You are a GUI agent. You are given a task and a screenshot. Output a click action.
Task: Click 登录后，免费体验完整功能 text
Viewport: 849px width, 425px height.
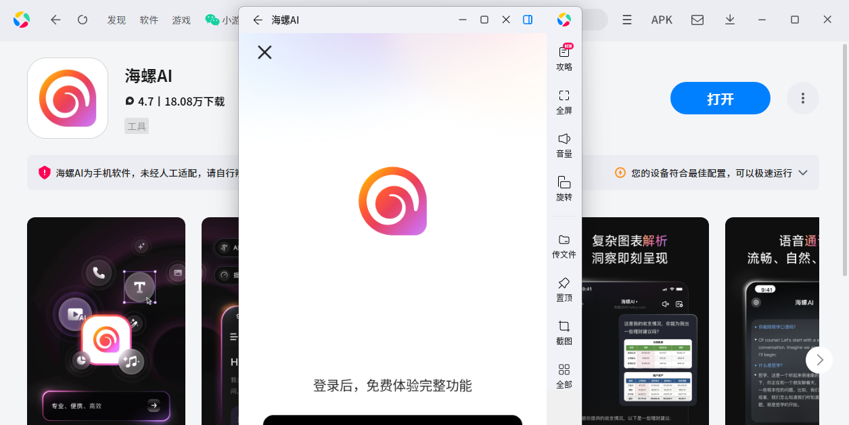tap(392, 386)
